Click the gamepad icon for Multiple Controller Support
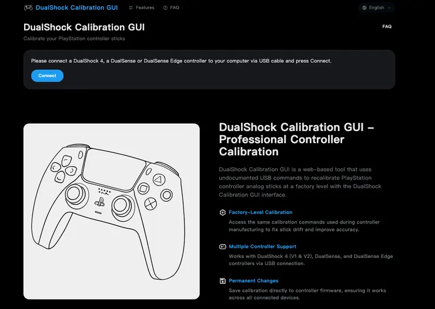435x309 pixels. (x=222, y=247)
